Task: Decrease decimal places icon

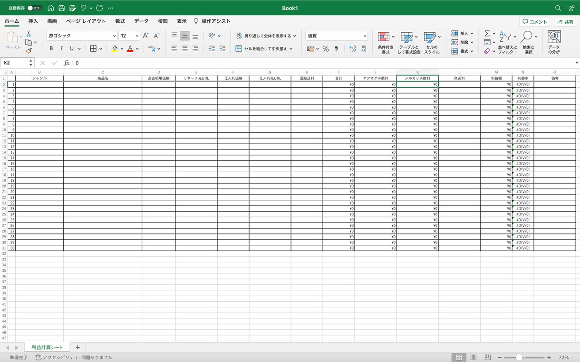Action: 363,48
